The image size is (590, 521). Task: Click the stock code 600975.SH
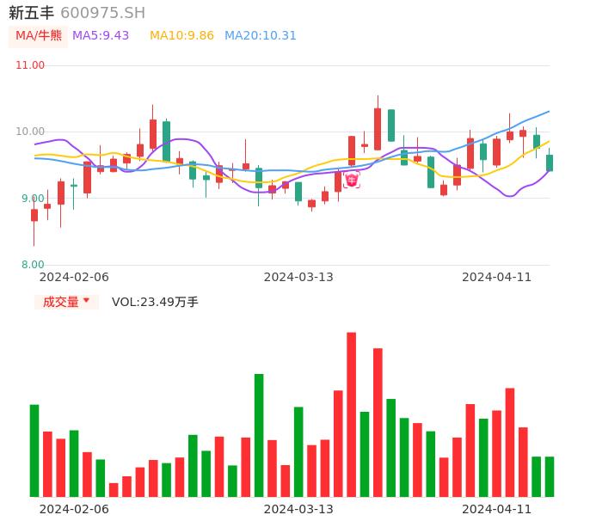coord(102,13)
